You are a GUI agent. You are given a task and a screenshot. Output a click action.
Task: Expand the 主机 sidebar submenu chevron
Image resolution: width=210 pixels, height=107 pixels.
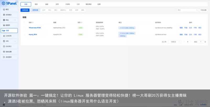15,41
